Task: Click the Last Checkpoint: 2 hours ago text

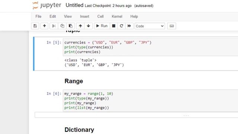Action: click(x=108, y=6)
